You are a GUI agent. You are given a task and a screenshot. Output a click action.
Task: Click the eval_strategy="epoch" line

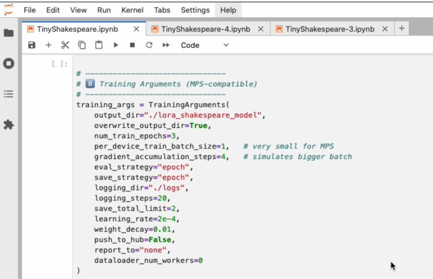[x=143, y=167]
